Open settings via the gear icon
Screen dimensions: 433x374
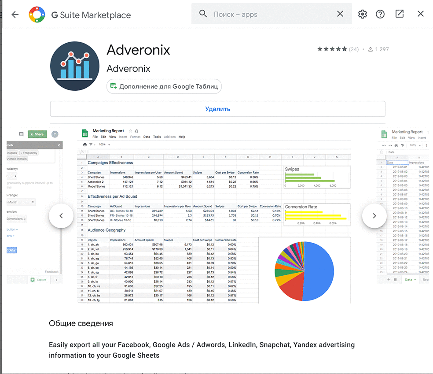(x=362, y=14)
